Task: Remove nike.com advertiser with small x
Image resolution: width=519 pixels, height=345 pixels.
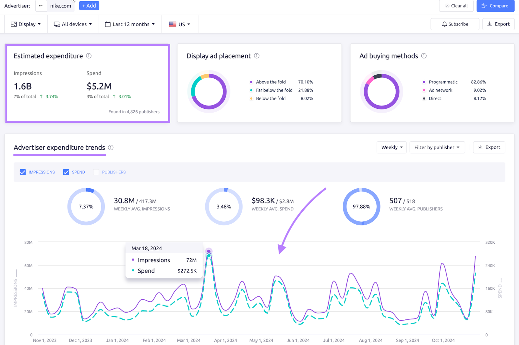Action: pos(74,1)
